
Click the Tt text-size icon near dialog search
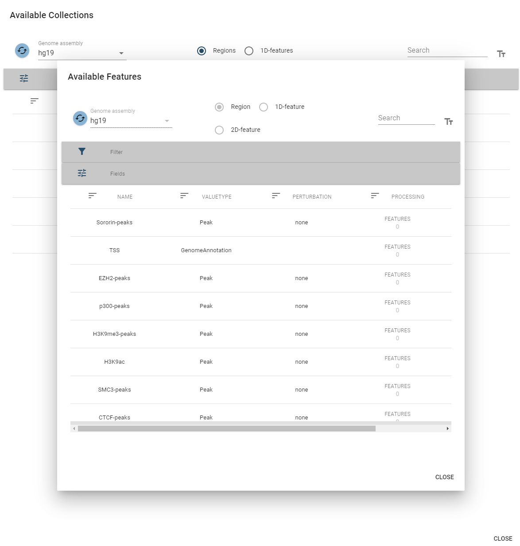449,121
